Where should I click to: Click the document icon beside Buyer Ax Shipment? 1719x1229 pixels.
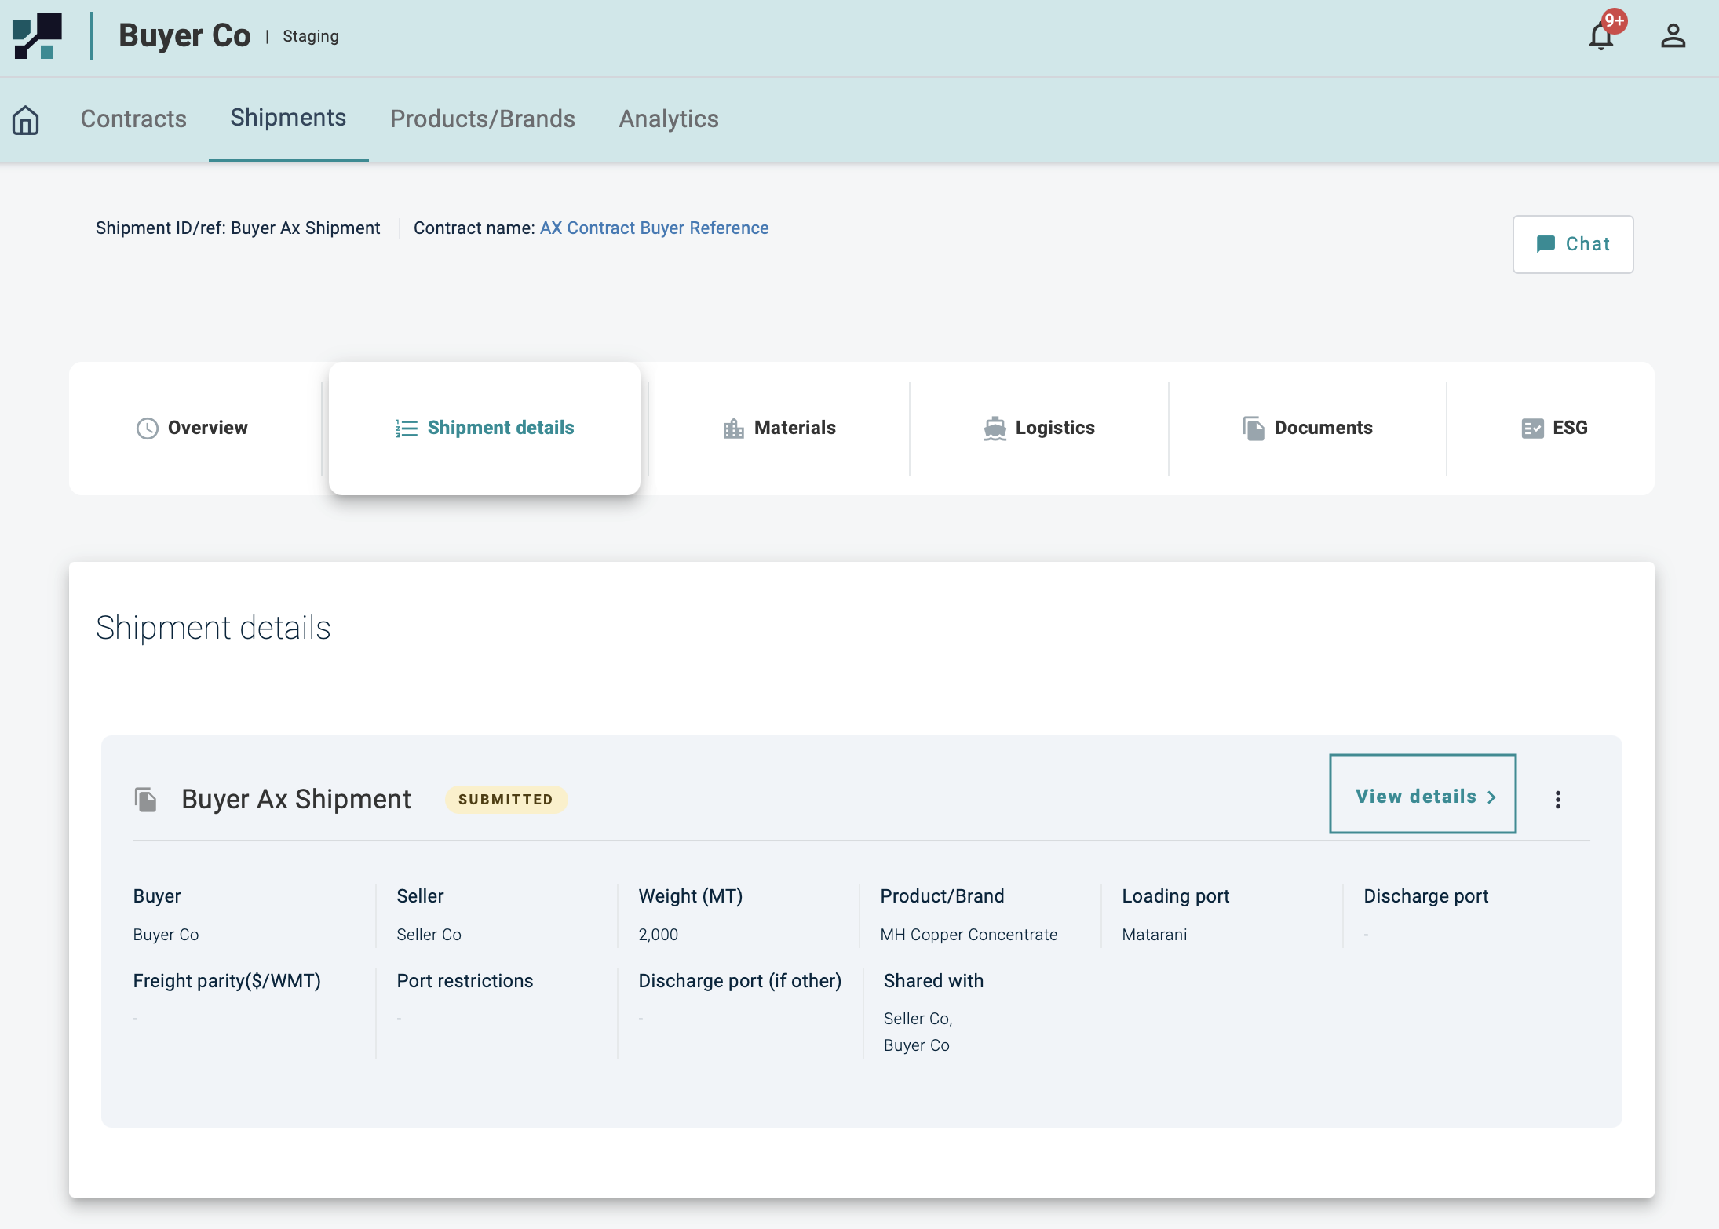point(146,800)
